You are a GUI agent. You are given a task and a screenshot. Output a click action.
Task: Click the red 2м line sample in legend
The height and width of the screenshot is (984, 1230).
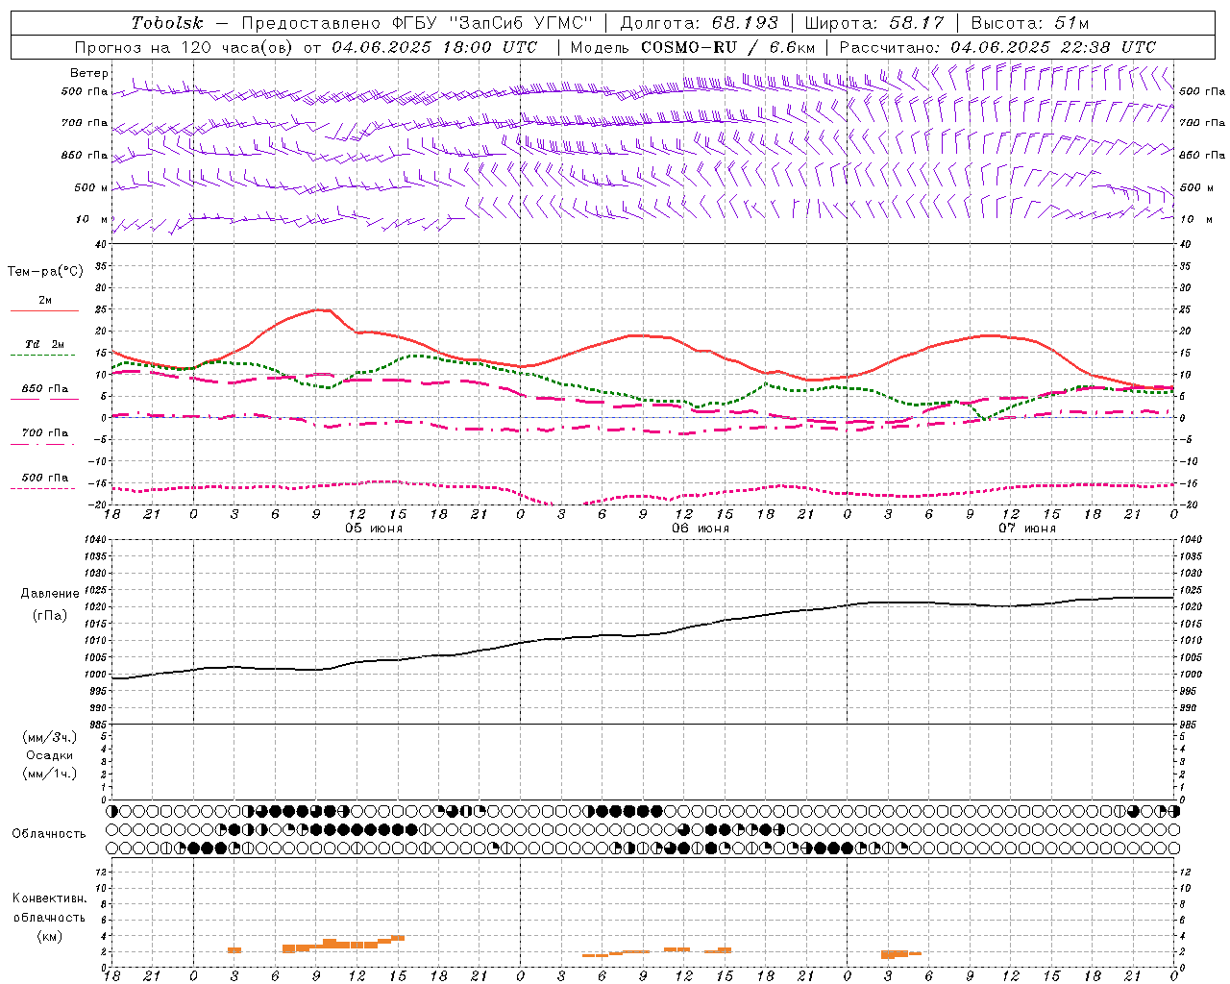tap(44, 311)
